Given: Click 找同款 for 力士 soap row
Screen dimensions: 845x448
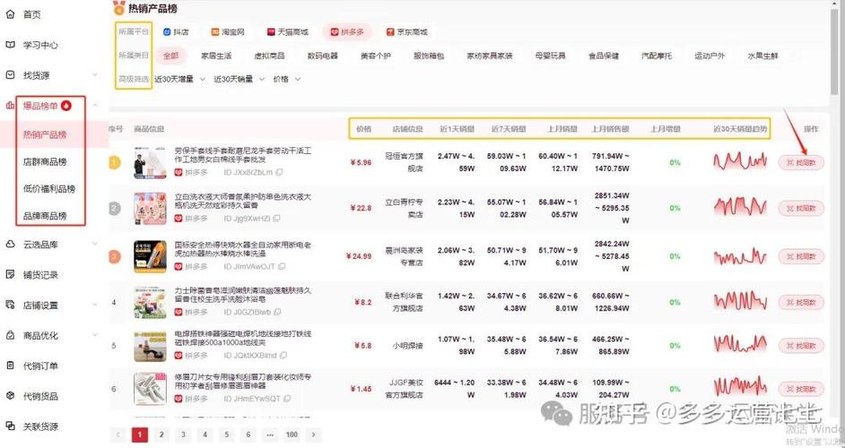Looking at the screenshot, I should click(801, 302).
